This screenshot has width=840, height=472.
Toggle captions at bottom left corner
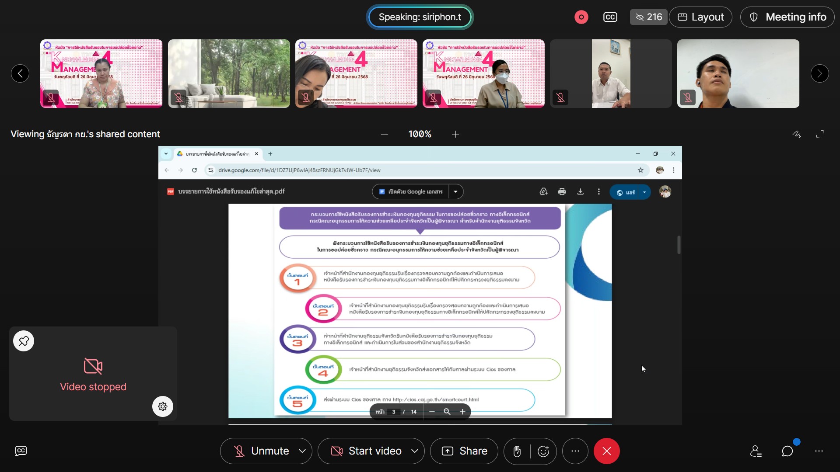point(21,451)
